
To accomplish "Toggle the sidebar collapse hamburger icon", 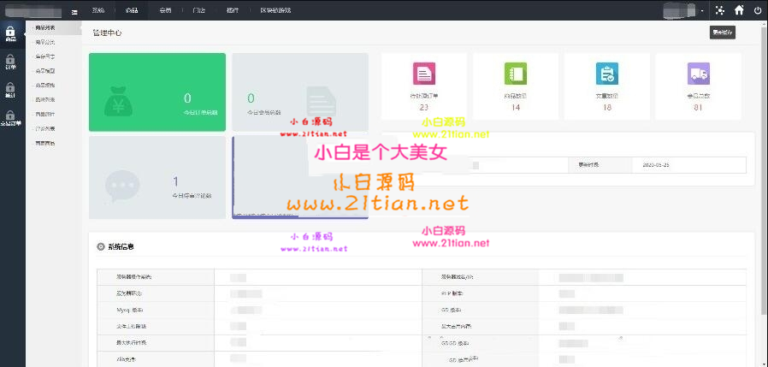I will (74, 11).
